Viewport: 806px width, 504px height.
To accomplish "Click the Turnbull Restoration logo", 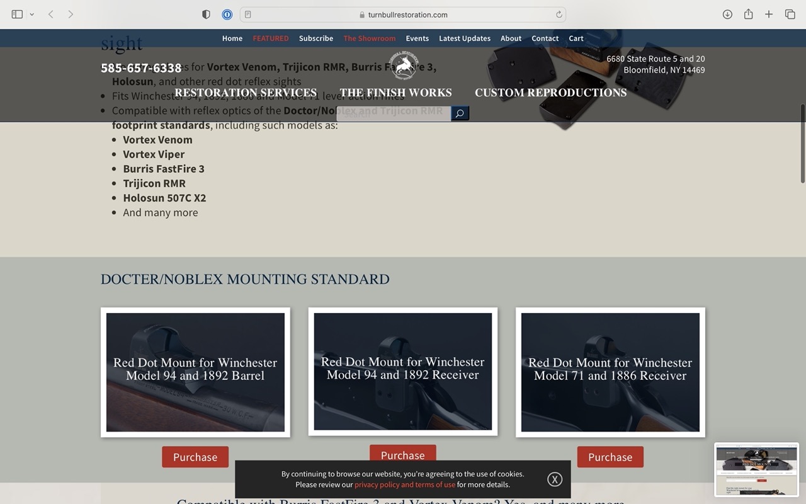I will [404, 66].
